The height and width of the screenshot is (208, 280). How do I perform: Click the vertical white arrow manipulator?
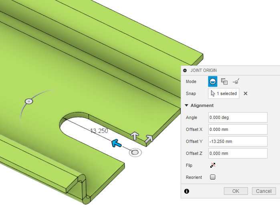click(x=135, y=136)
